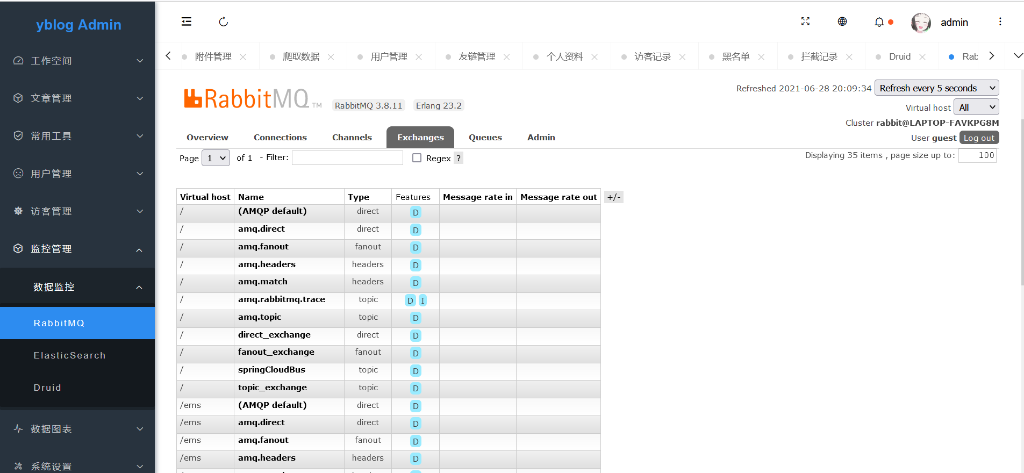Close the 个人资料 tab
This screenshot has width=1024, height=473.
pos(595,57)
